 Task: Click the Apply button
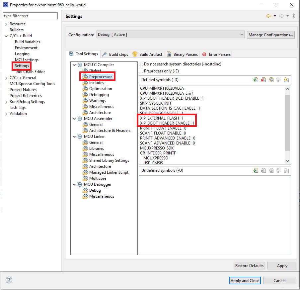pyautogui.click(x=282, y=266)
